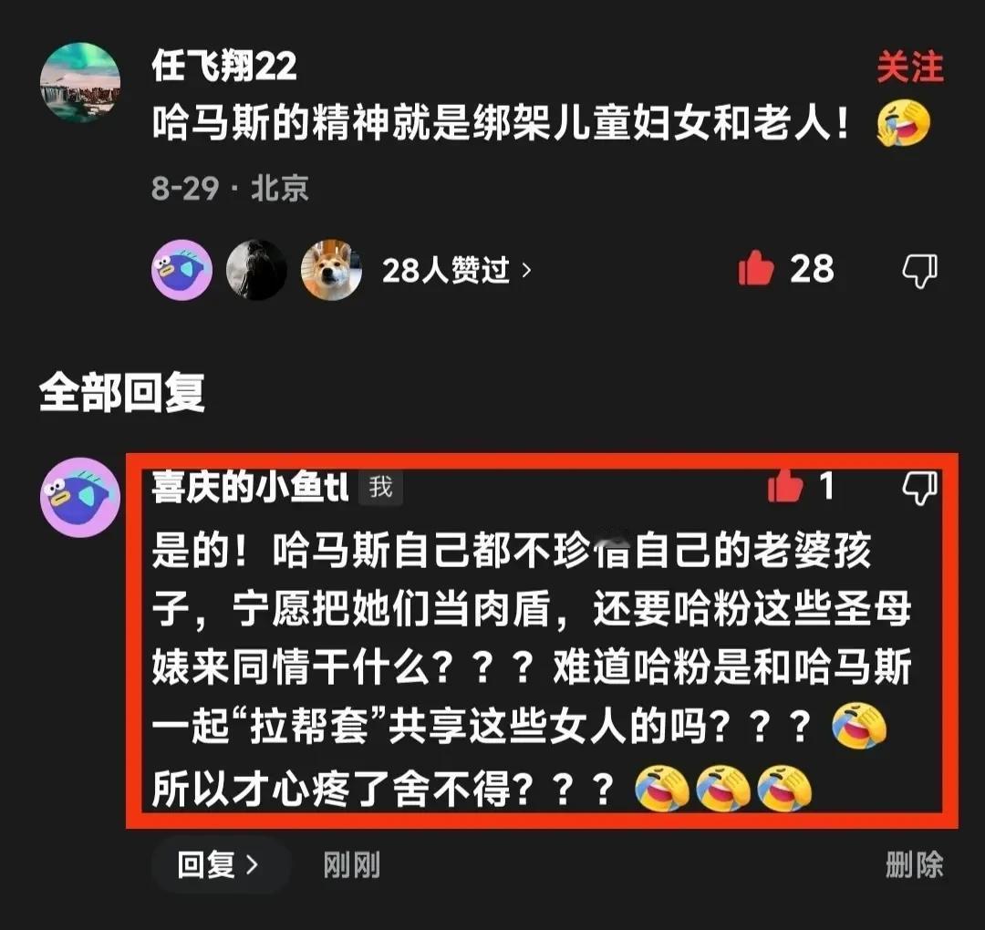Viewport: 985px width, 930px height.
Task: Follow 任飞翔22 via the 关注 button
Action: pos(910,67)
